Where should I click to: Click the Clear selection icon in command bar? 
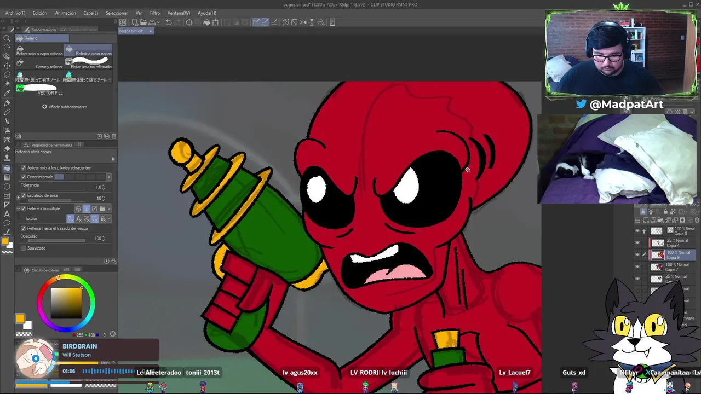pyautogui.click(x=189, y=22)
